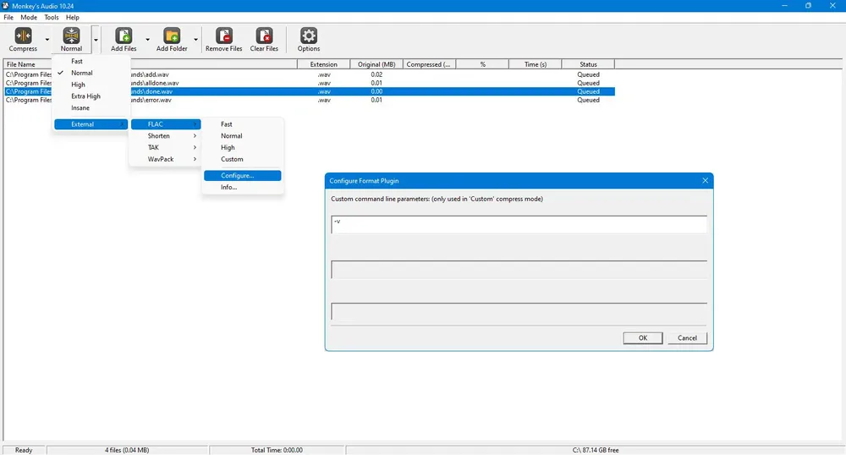846x455 pixels.
Task: Choose High in the FLAC submenu
Action: 242,147
